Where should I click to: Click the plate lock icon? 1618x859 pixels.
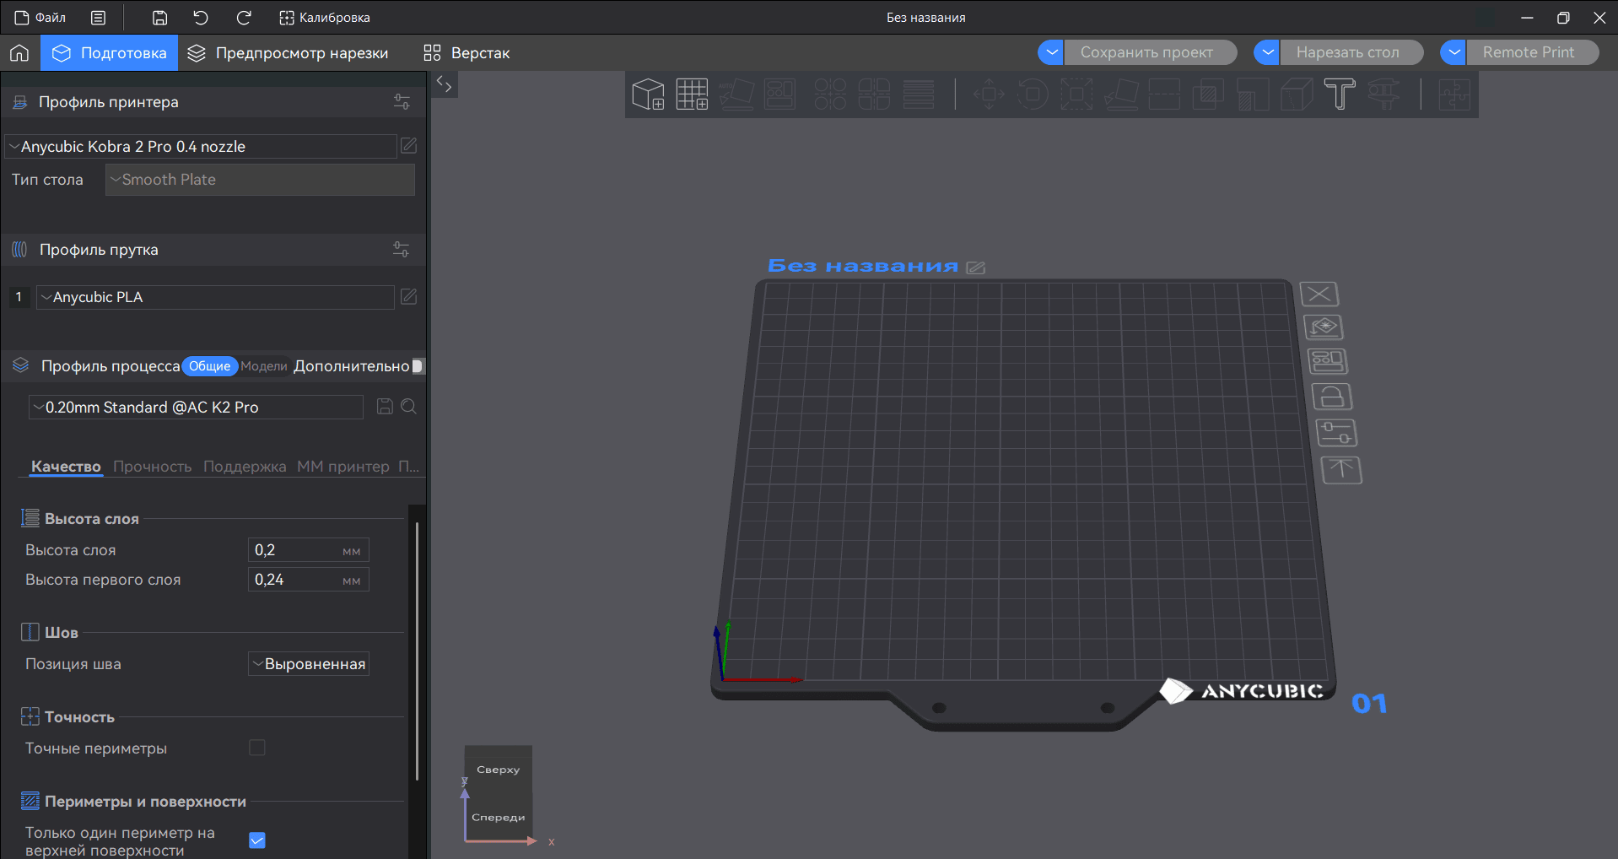(1332, 397)
